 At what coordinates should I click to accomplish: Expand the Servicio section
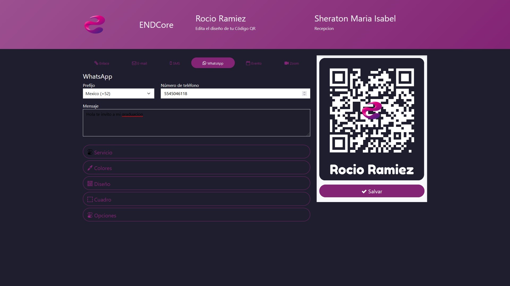(x=197, y=152)
